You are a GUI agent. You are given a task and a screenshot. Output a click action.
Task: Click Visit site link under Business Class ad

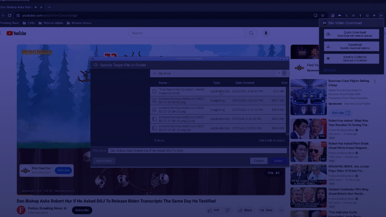coord(340,113)
